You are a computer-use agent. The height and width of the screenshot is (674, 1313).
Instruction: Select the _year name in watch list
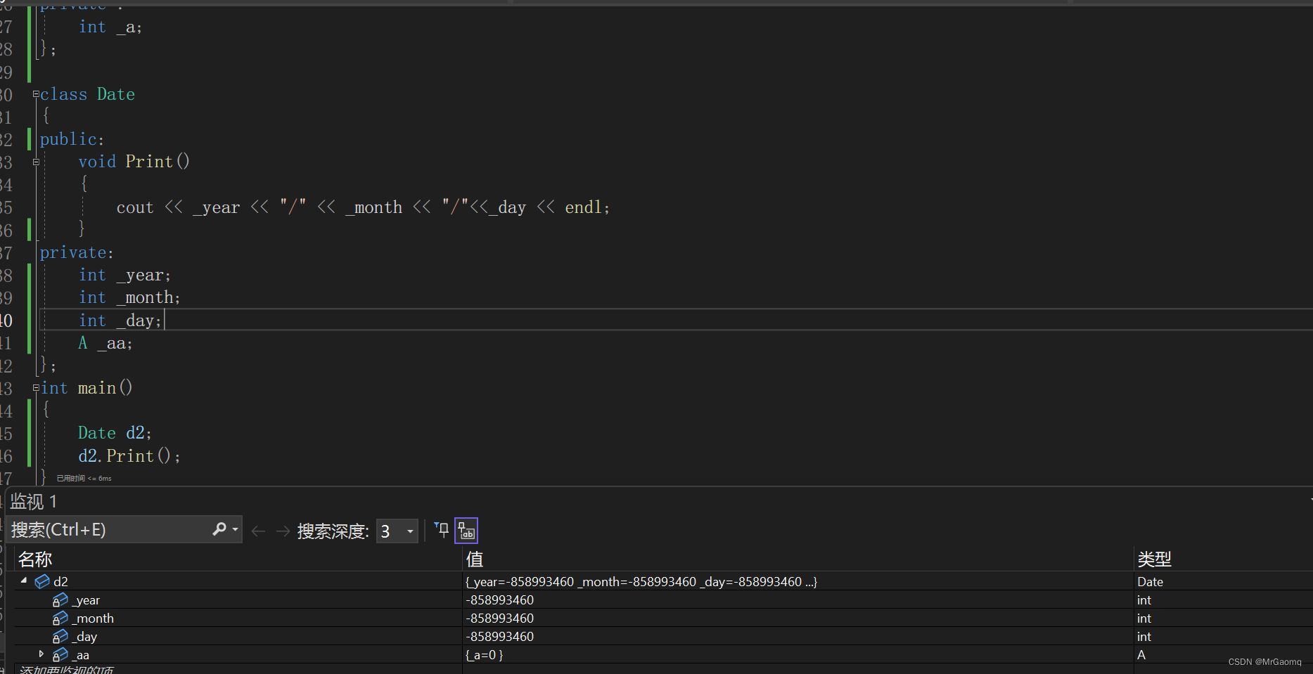tap(87, 600)
